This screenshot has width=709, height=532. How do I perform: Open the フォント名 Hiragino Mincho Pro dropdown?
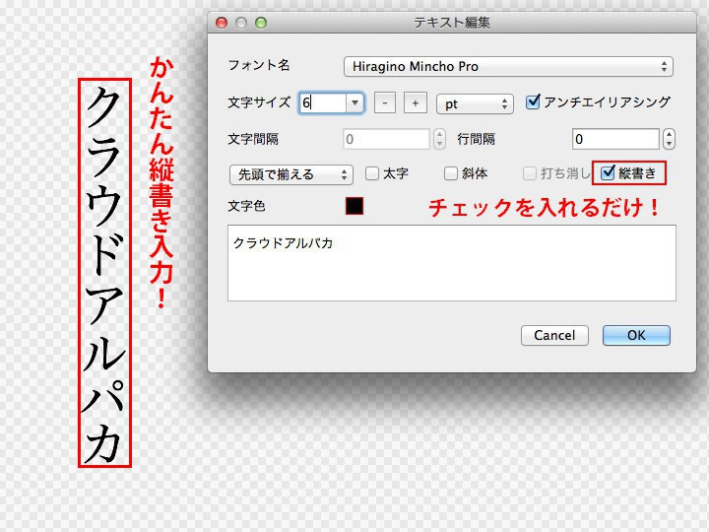click(508, 67)
